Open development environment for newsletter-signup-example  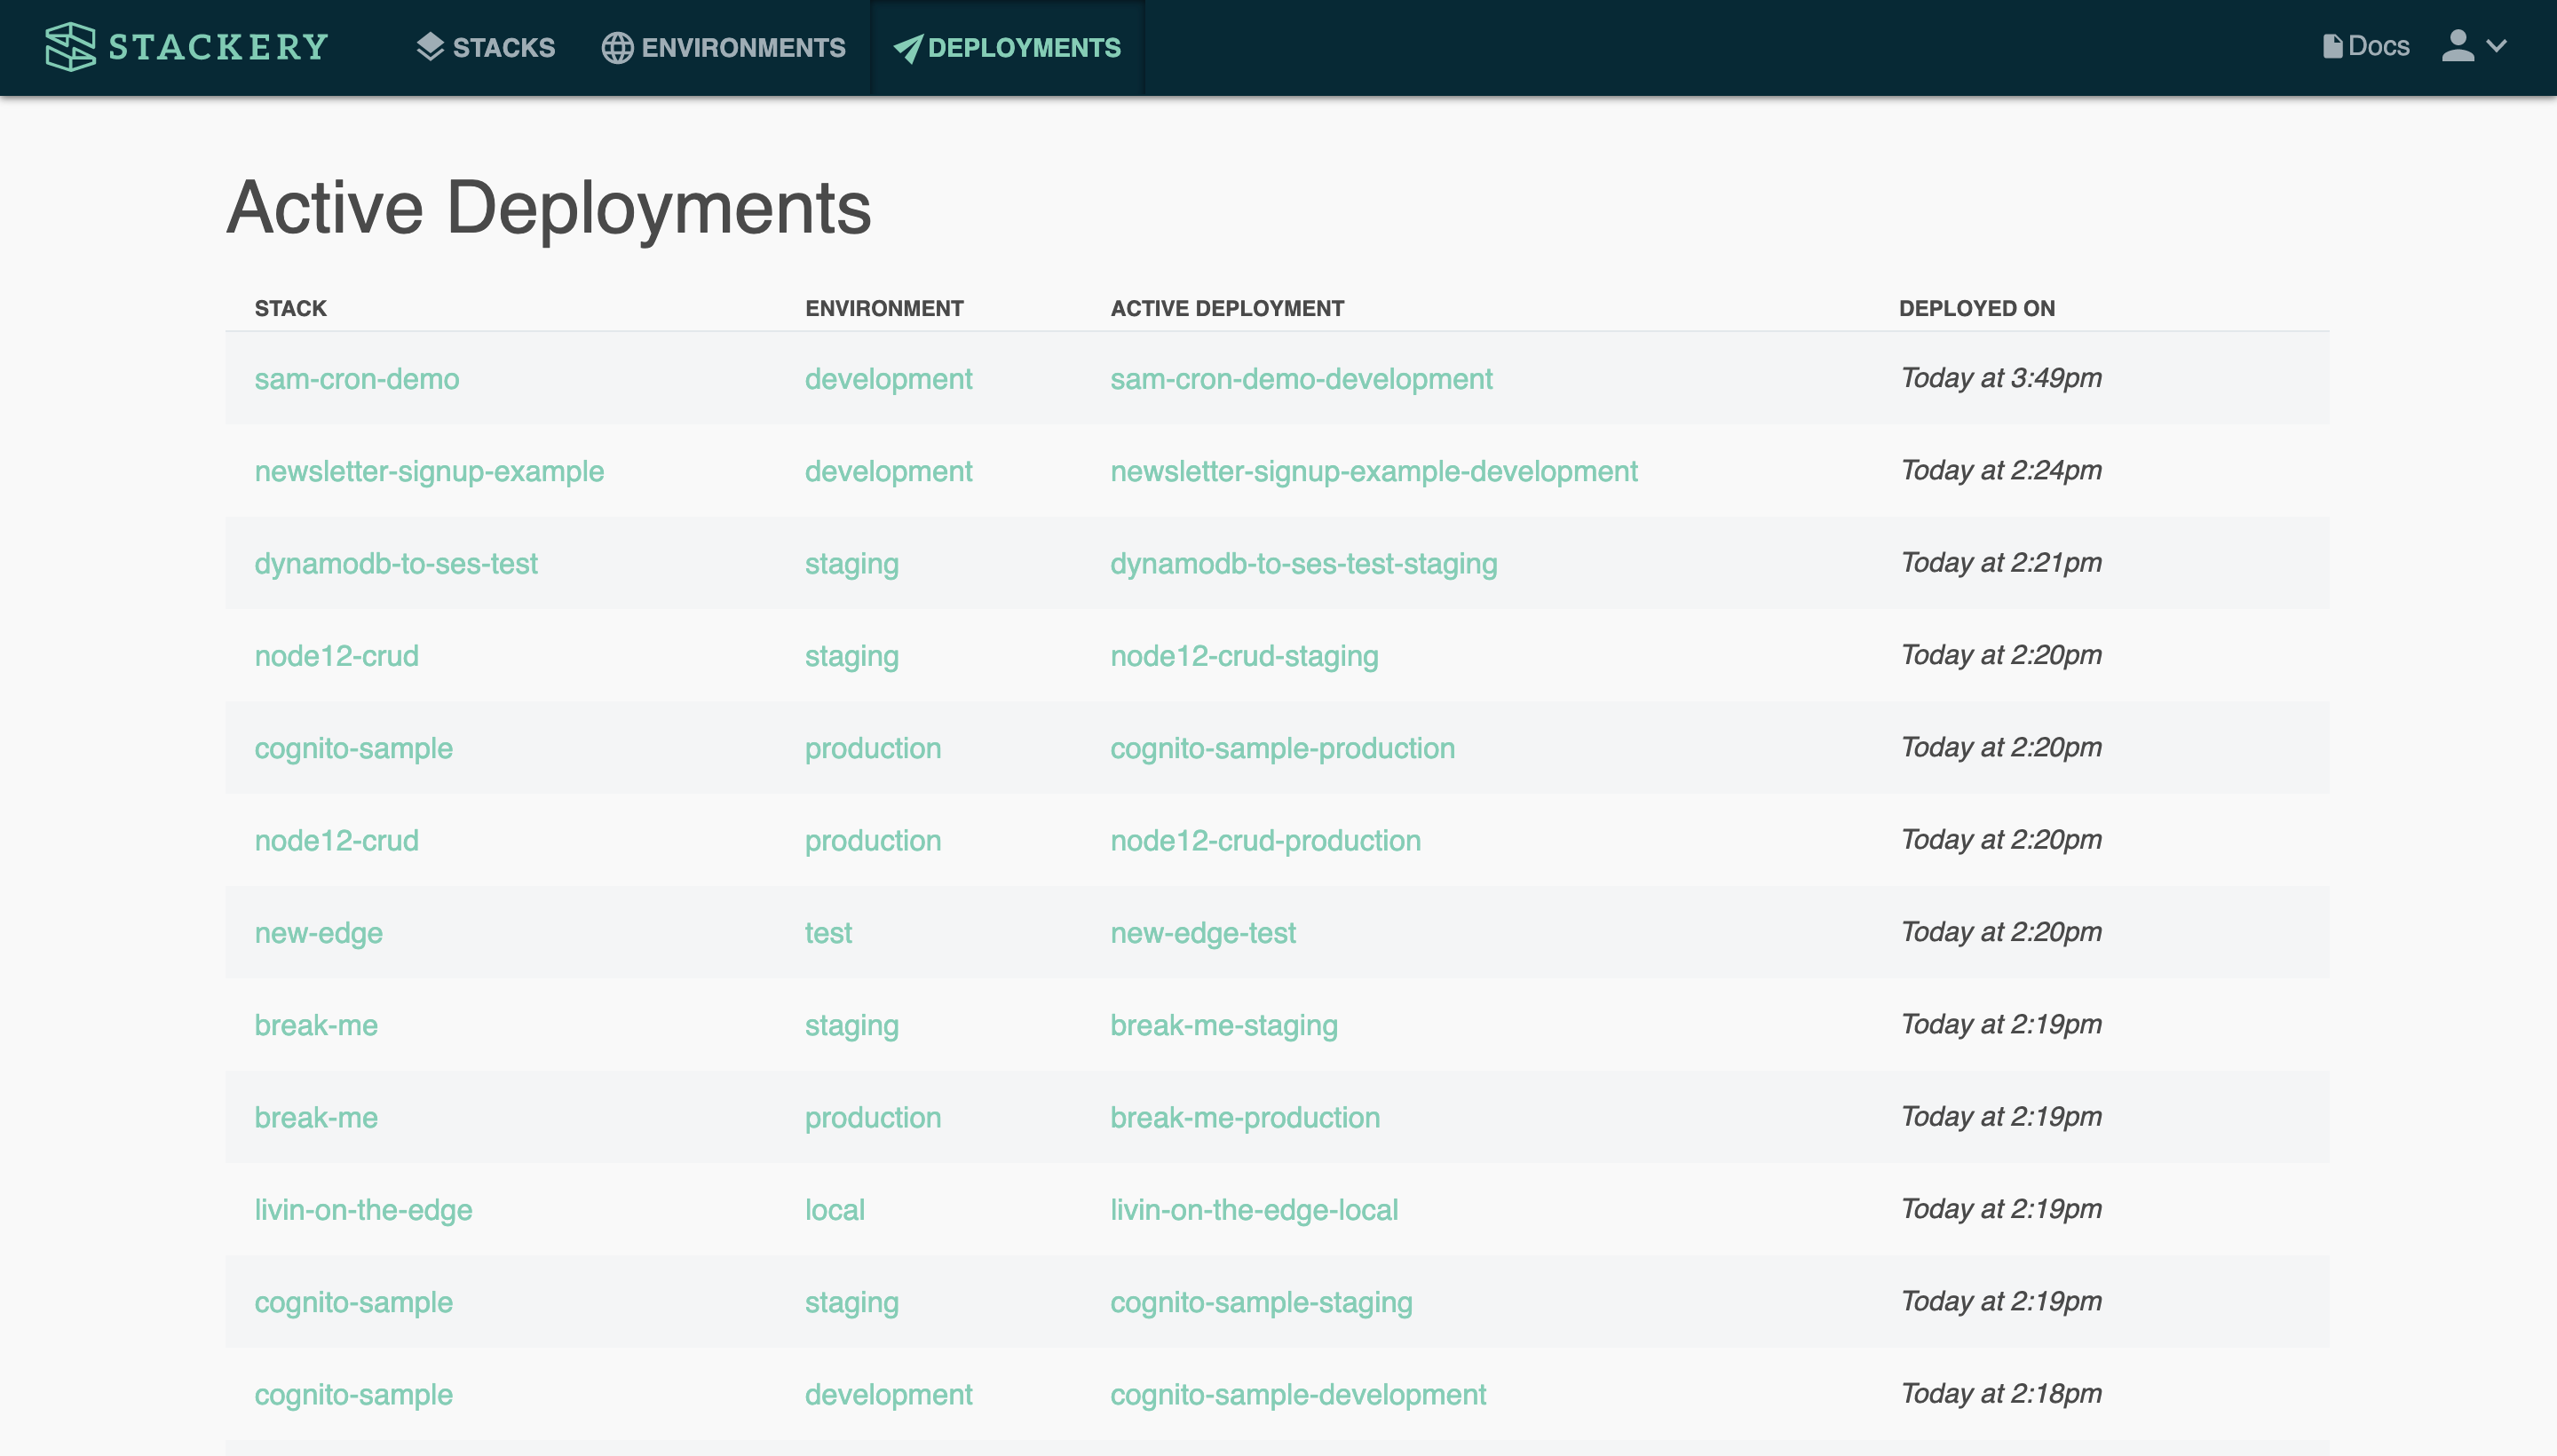point(888,471)
